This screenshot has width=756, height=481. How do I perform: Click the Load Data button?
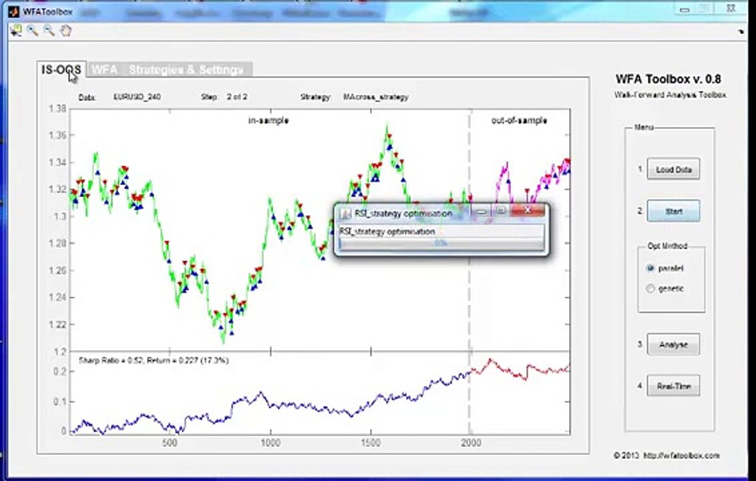pos(673,169)
